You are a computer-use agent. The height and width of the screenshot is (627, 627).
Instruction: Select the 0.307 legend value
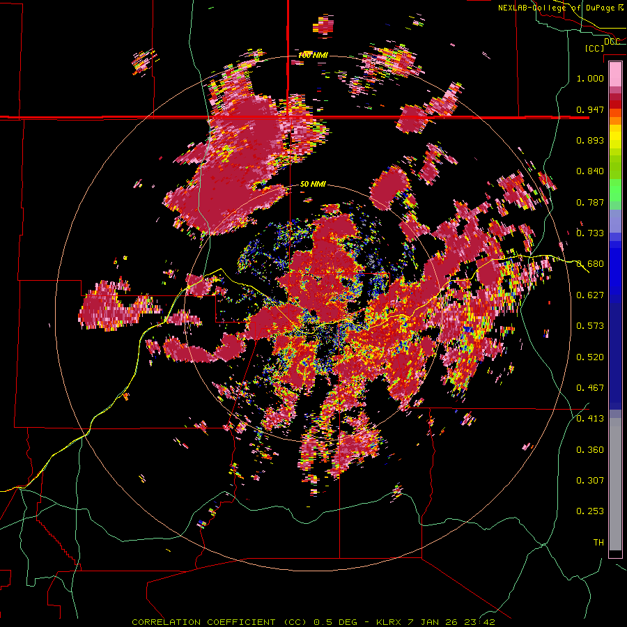coord(590,481)
